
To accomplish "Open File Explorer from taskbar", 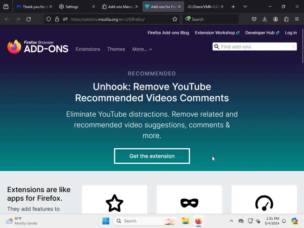I will coord(185,221).
